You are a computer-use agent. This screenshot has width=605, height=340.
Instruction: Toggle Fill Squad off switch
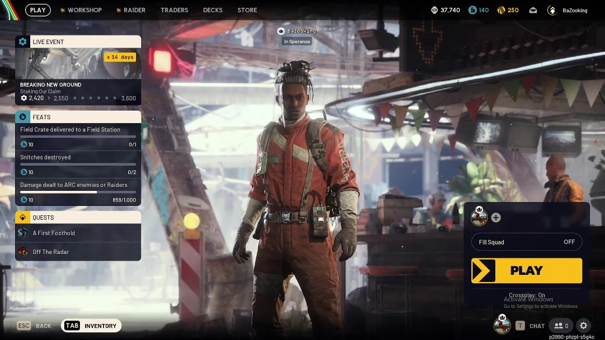point(569,242)
